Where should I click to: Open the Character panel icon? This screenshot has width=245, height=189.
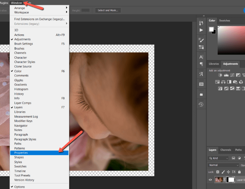coord(201,57)
